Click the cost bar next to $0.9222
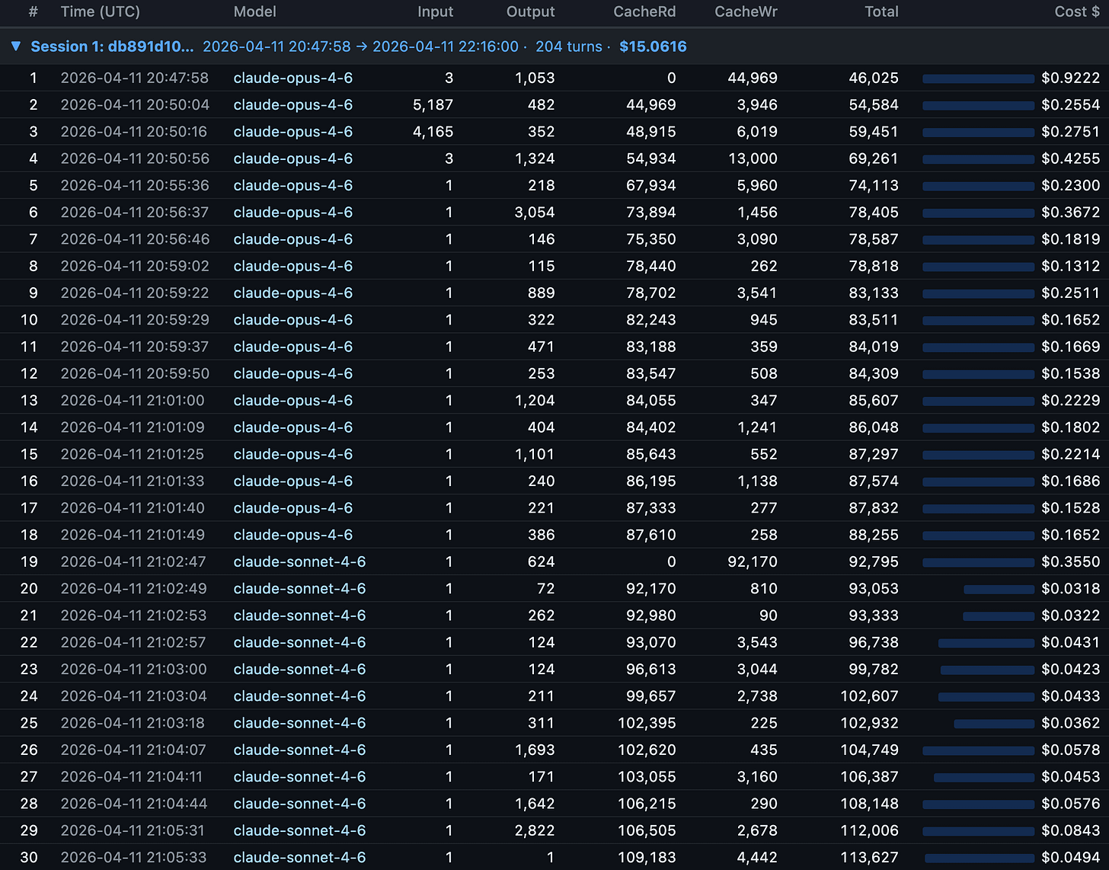Image resolution: width=1109 pixels, height=870 pixels. click(x=978, y=78)
